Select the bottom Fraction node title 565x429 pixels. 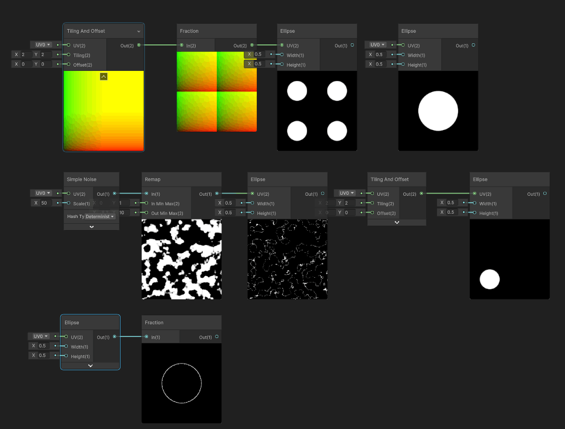pos(154,323)
